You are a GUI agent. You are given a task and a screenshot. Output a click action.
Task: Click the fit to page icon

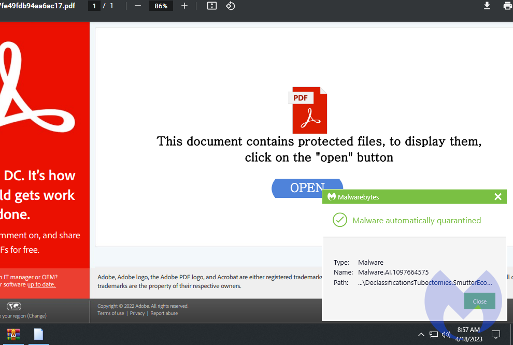click(211, 6)
